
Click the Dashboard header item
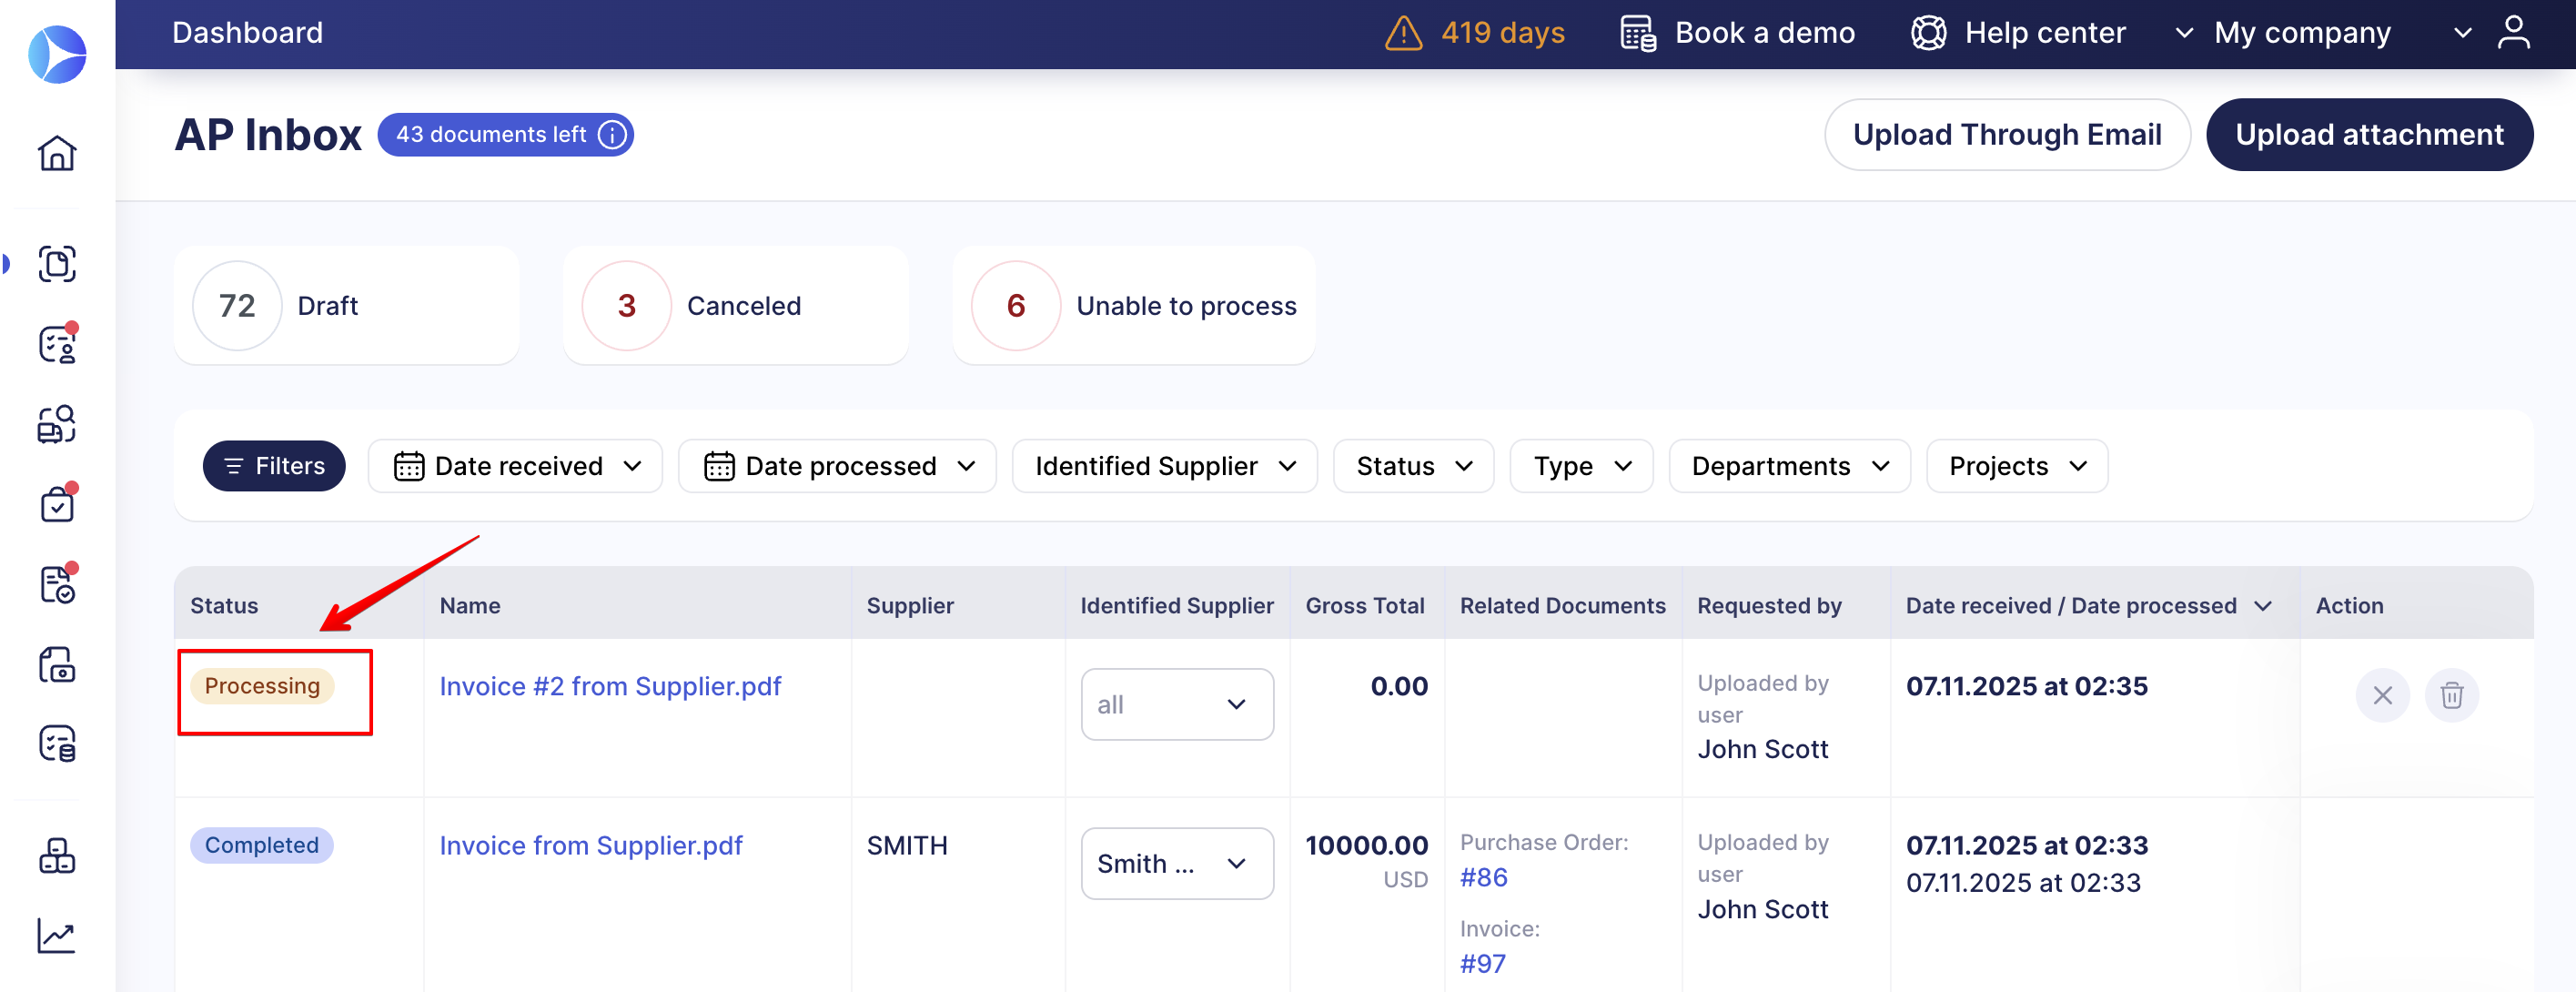247,33
